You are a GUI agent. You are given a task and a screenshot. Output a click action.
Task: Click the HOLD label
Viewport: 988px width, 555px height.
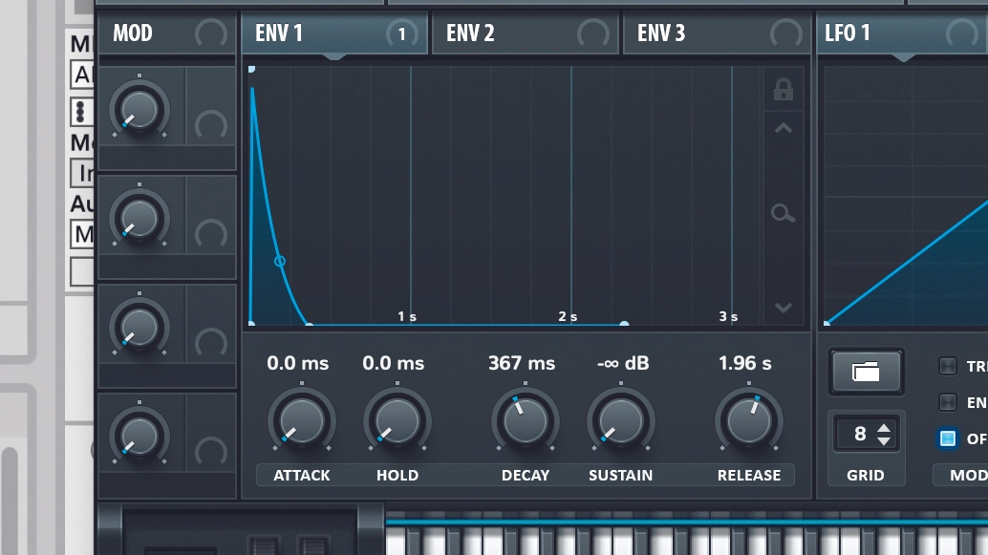pos(397,476)
